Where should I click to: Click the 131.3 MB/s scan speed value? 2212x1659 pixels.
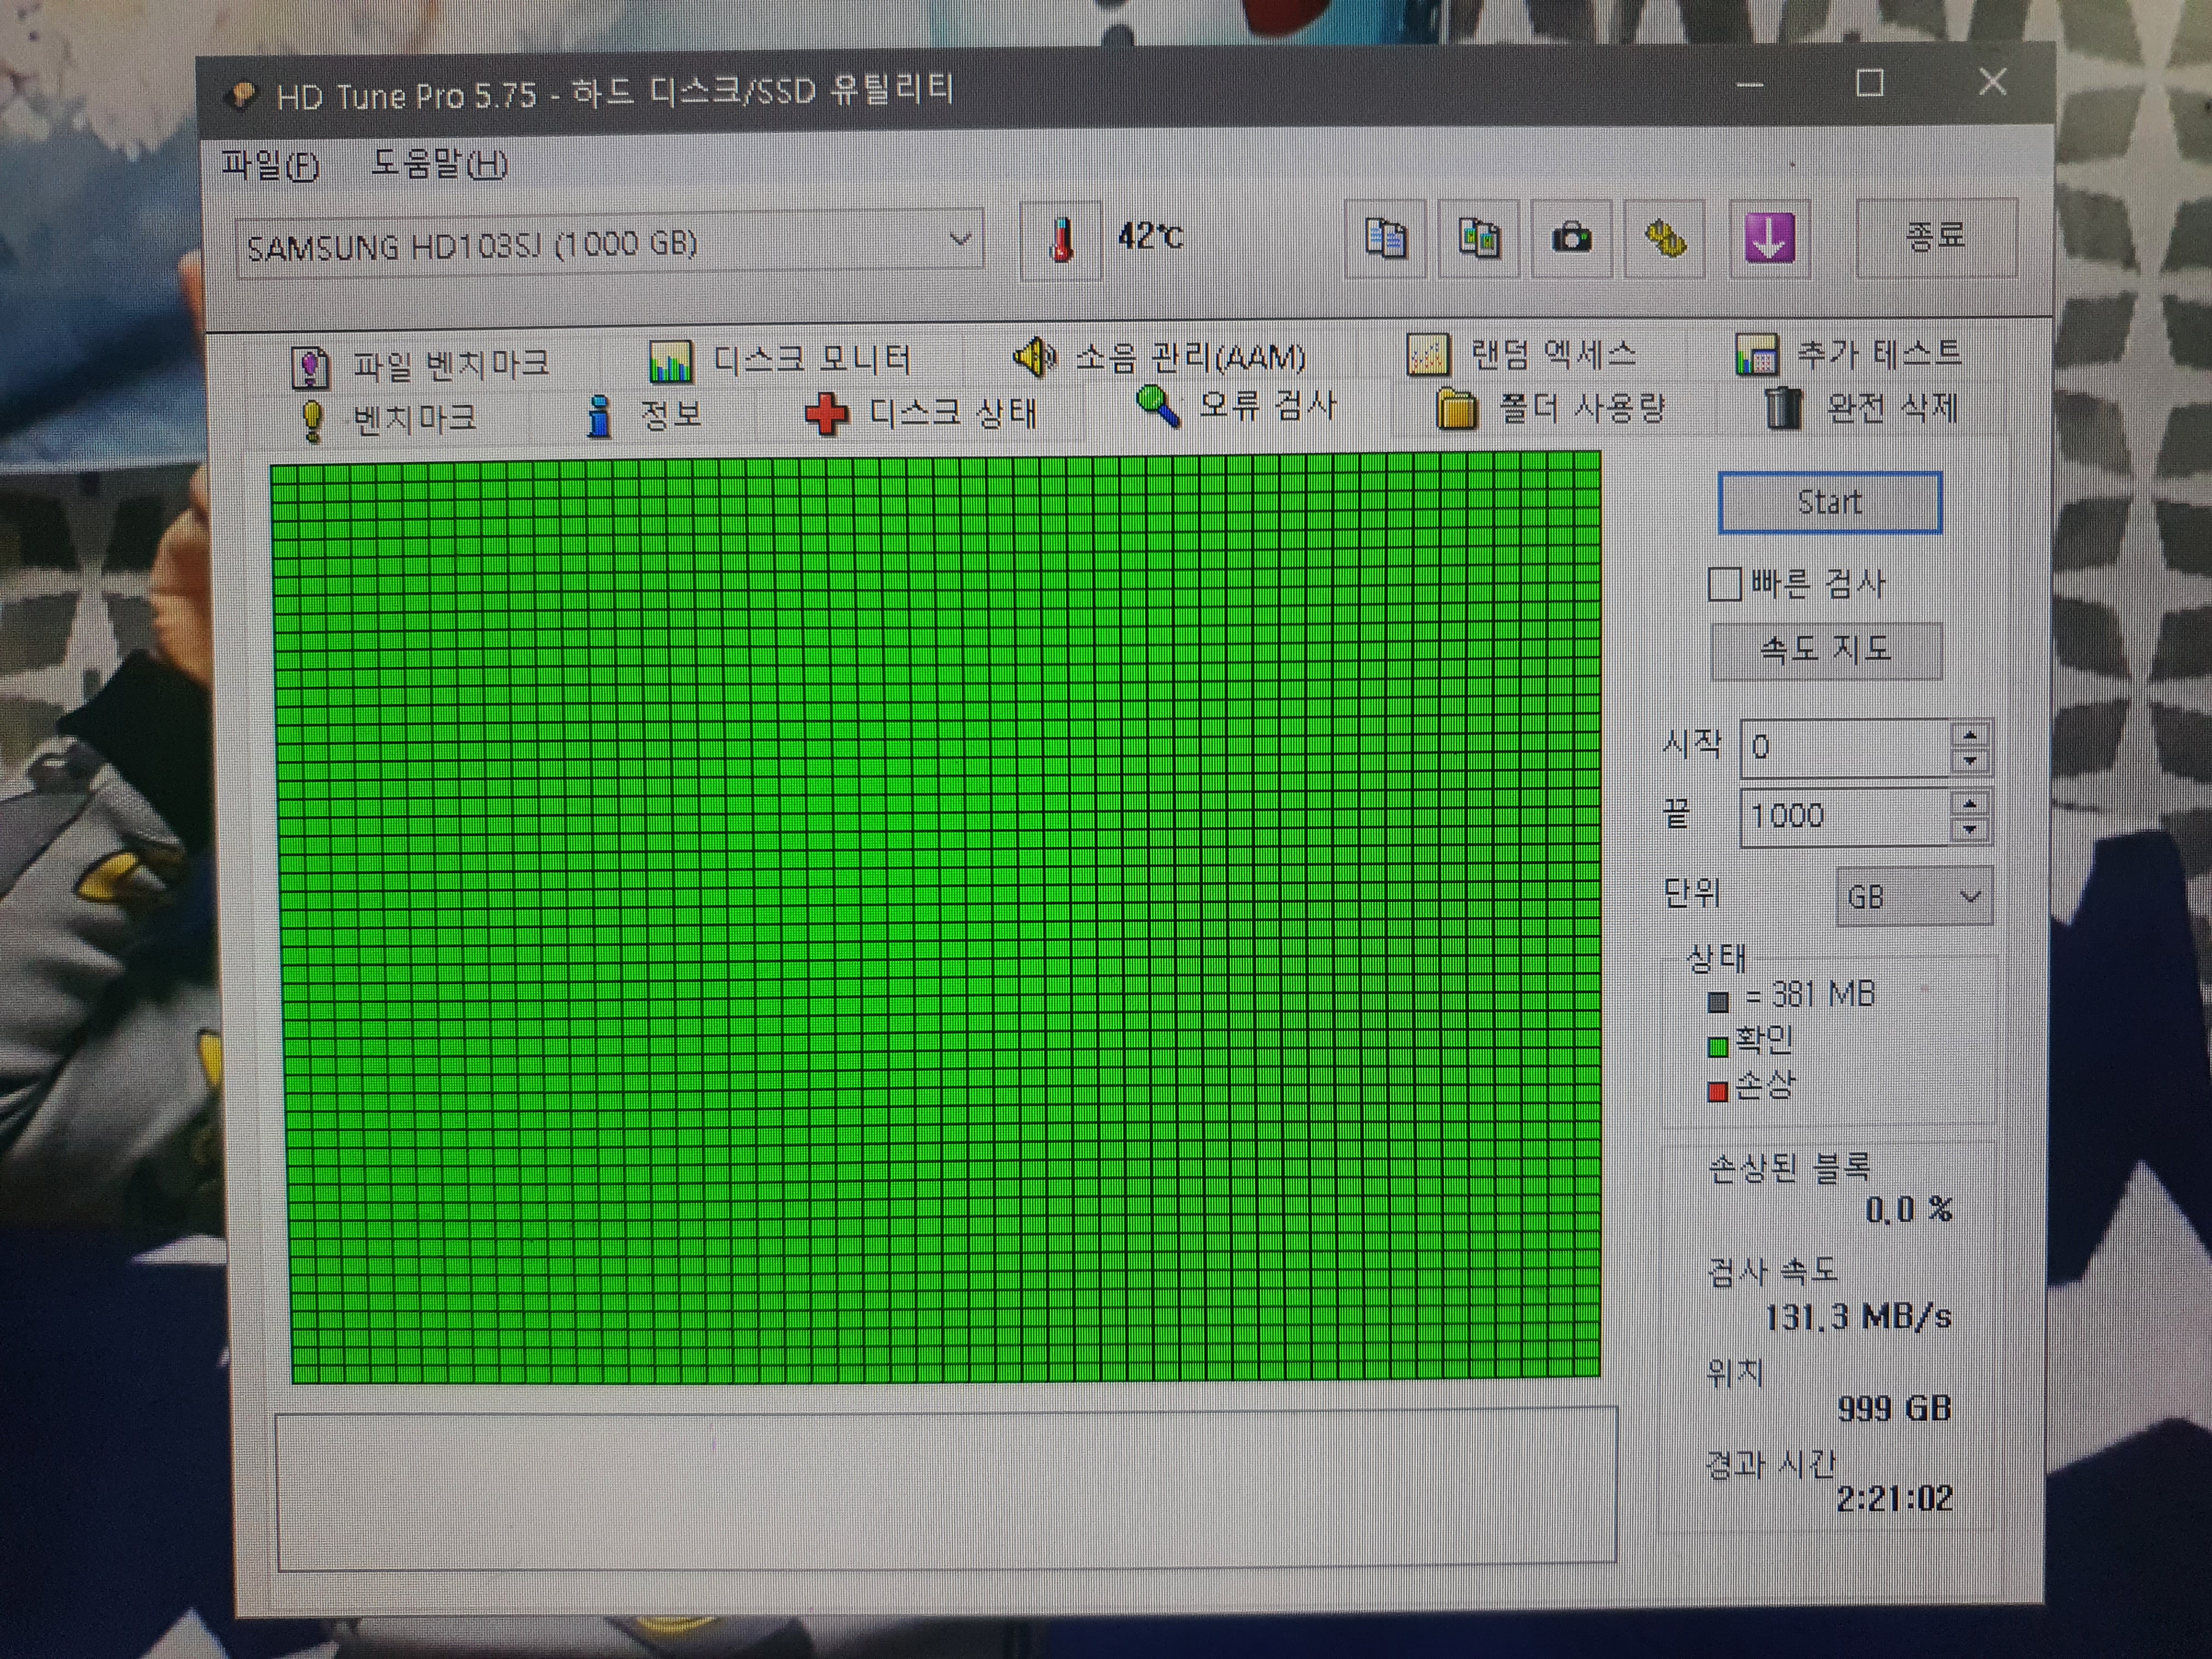click(1857, 1317)
